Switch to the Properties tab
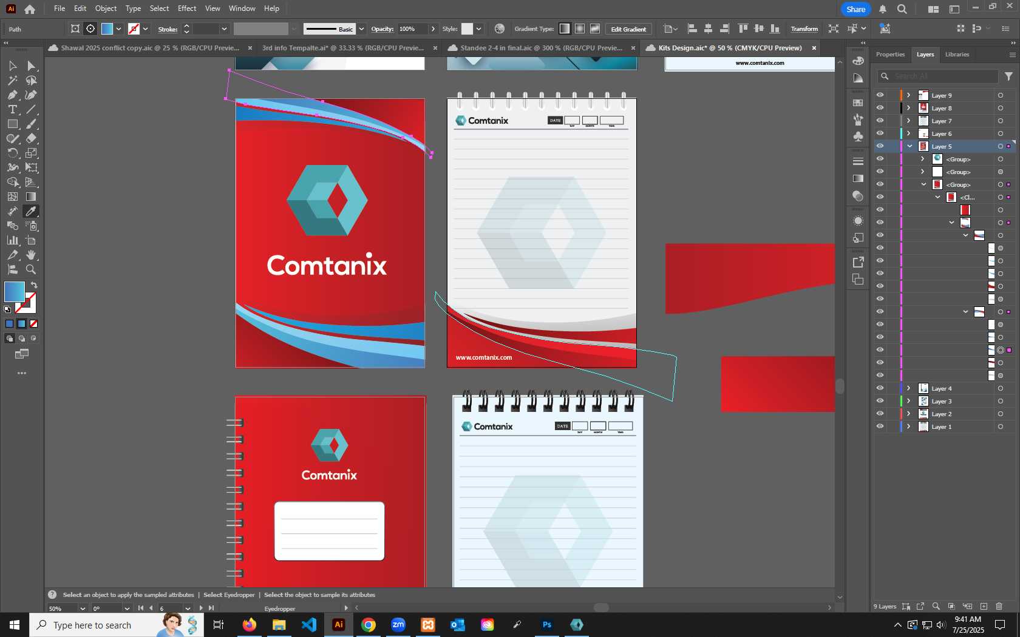This screenshot has width=1020, height=637. click(890, 55)
